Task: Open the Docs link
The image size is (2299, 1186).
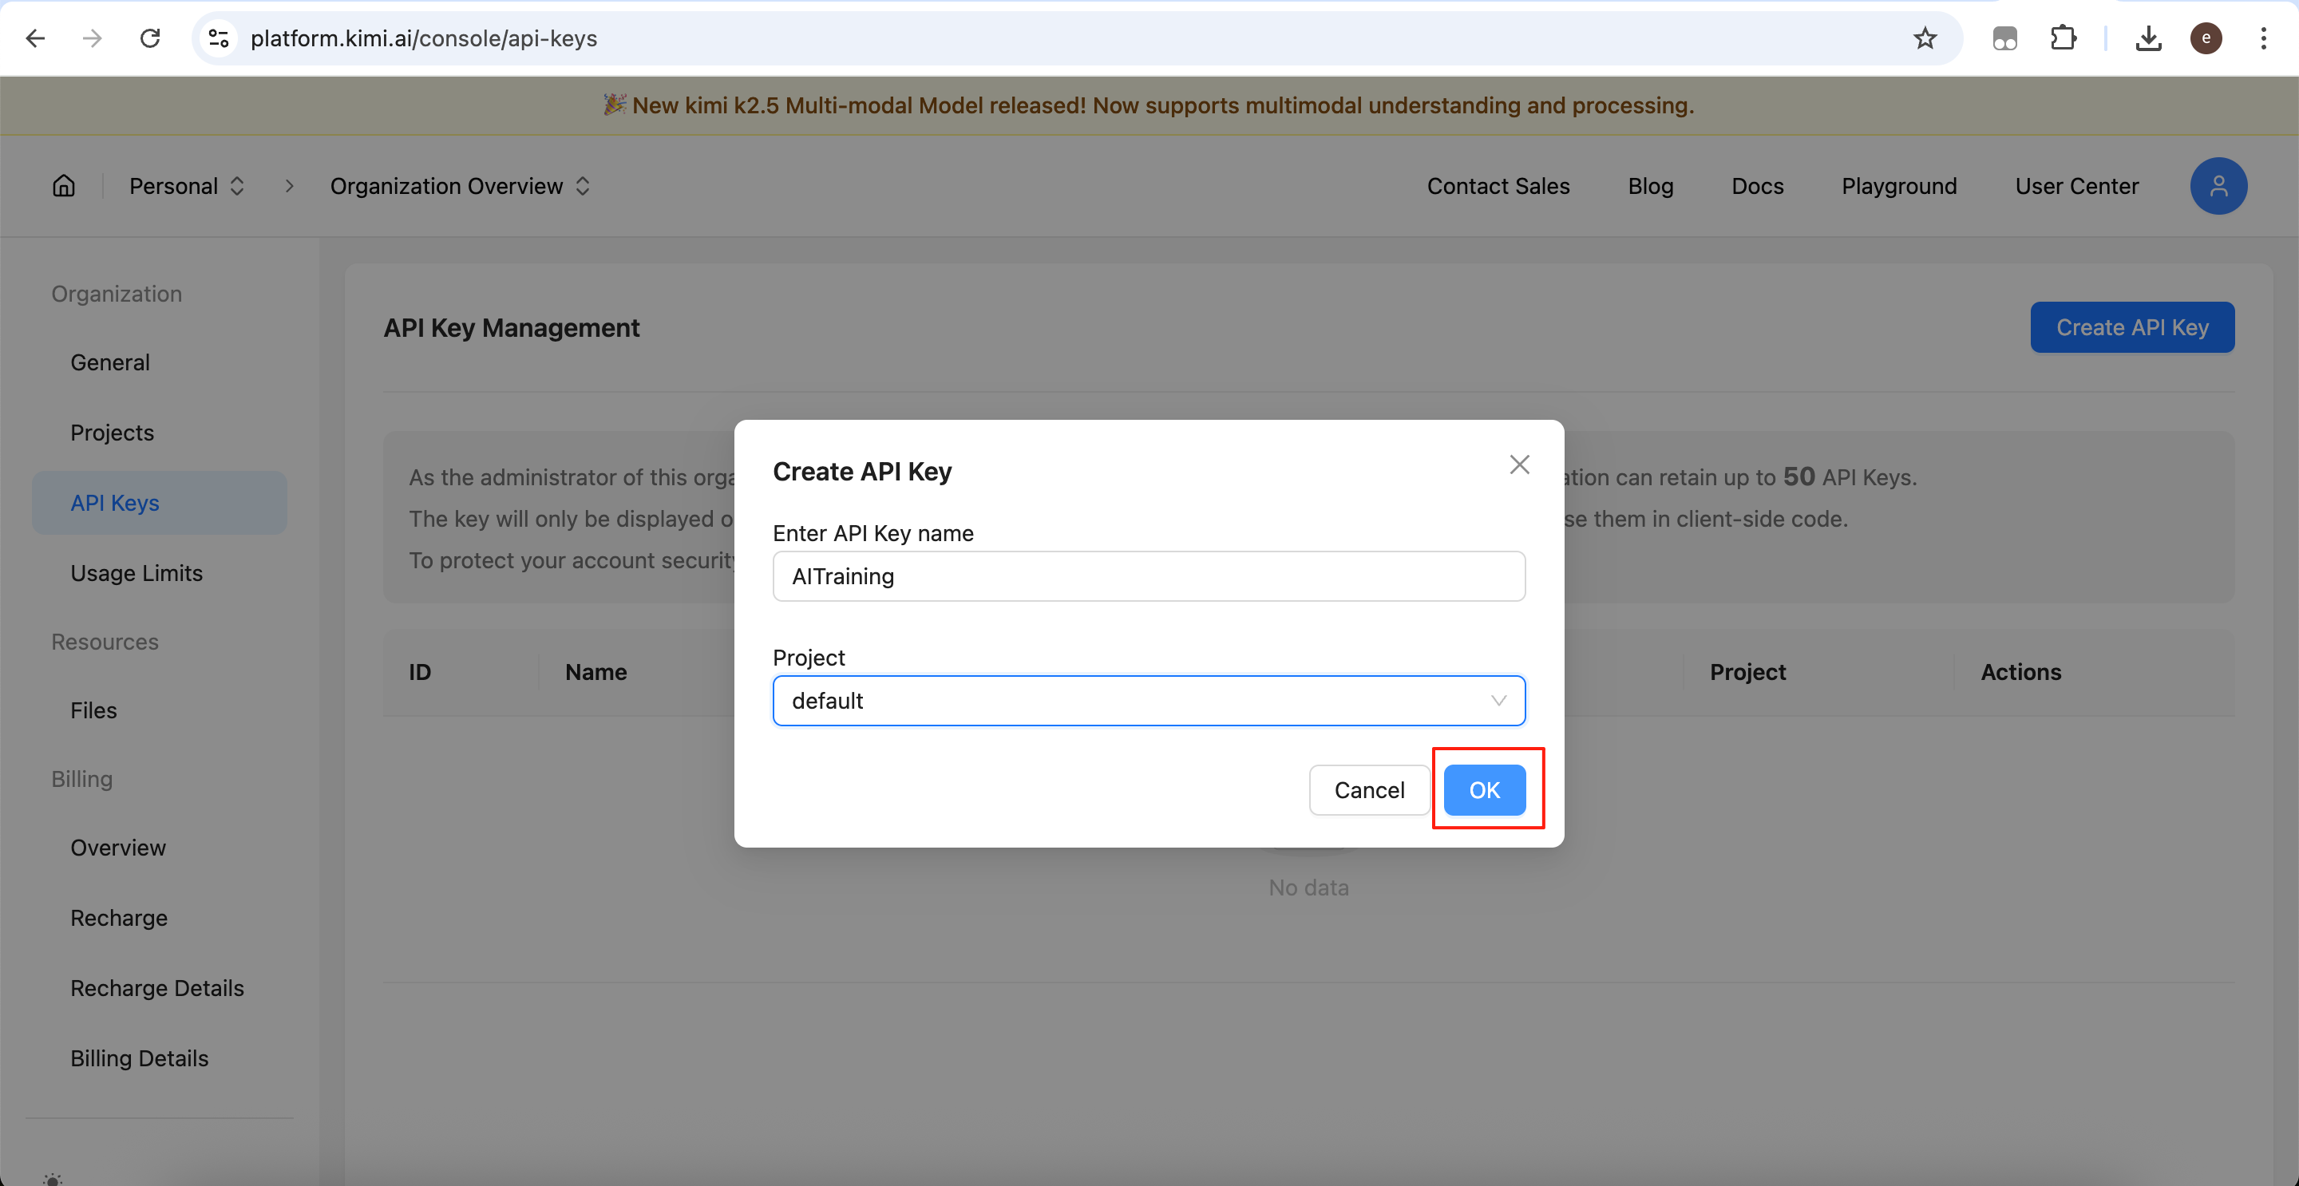Action: pos(1756,186)
